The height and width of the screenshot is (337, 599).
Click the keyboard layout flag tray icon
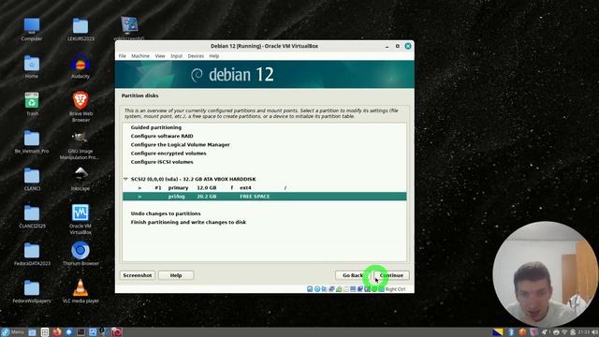(x=498, y=332)
